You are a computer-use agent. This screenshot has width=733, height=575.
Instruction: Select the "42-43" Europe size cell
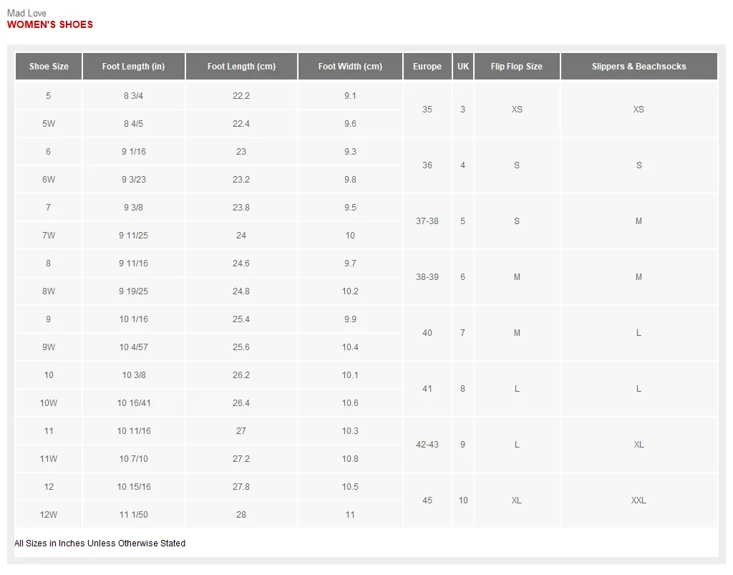[427, 445]
